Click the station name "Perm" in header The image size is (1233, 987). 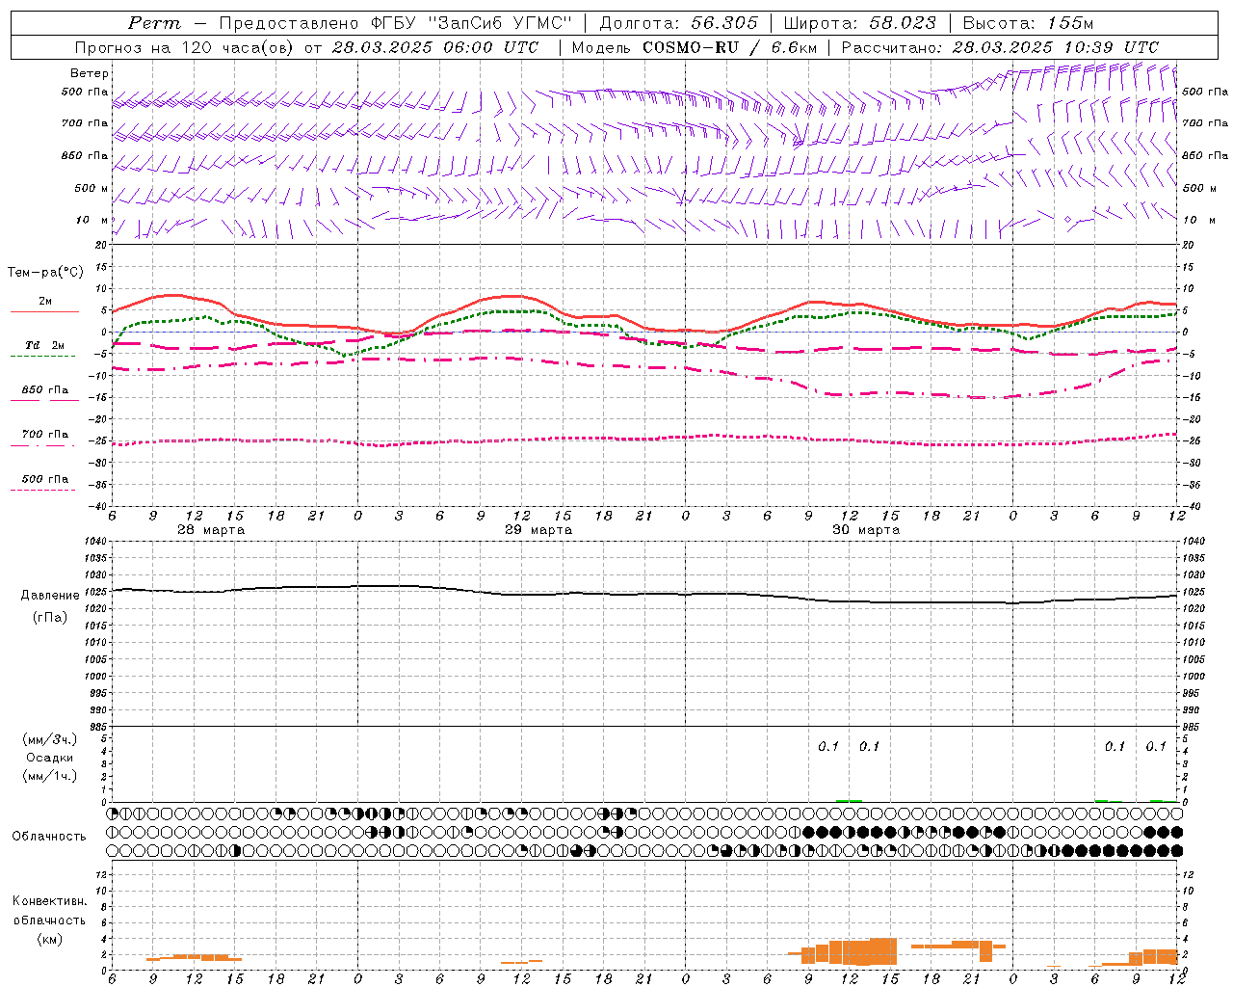(x=154, y=23)
